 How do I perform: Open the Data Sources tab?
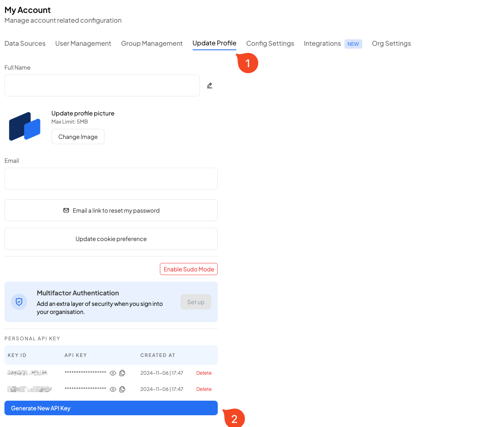[25, 43]
